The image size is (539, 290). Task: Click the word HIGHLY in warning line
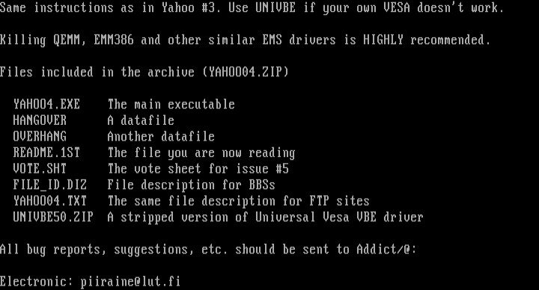pyautogui.click(x=383, y=40)
